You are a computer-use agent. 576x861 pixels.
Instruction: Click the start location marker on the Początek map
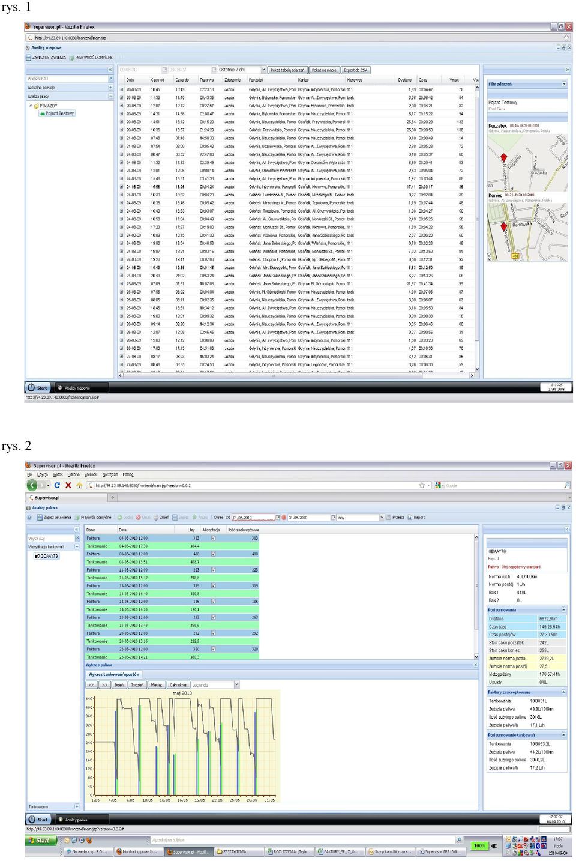point(504,159)
